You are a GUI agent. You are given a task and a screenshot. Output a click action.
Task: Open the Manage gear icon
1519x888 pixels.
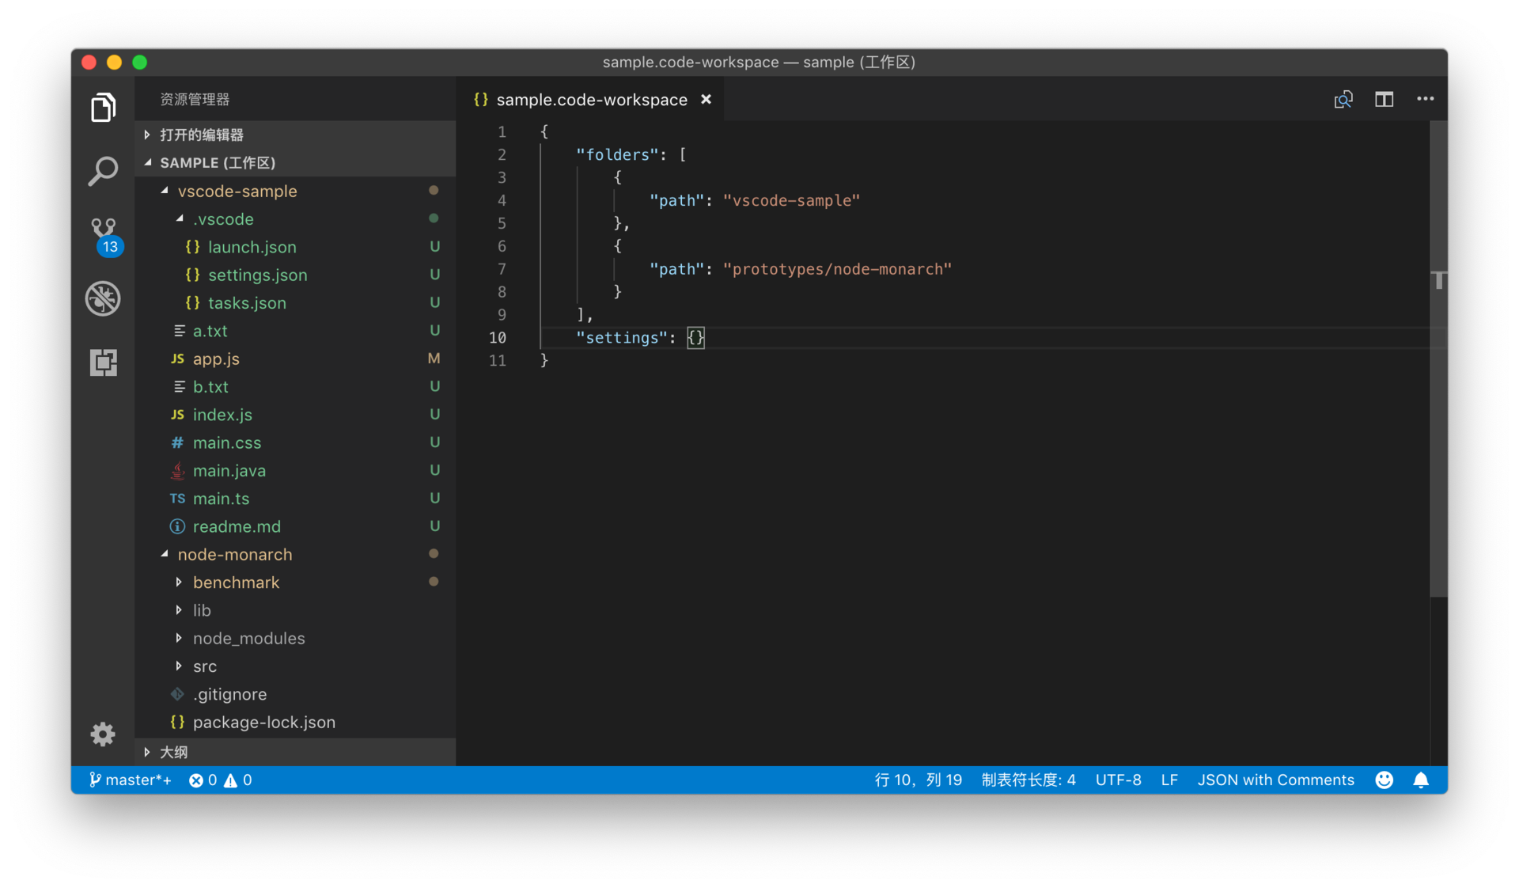[103, 734]
